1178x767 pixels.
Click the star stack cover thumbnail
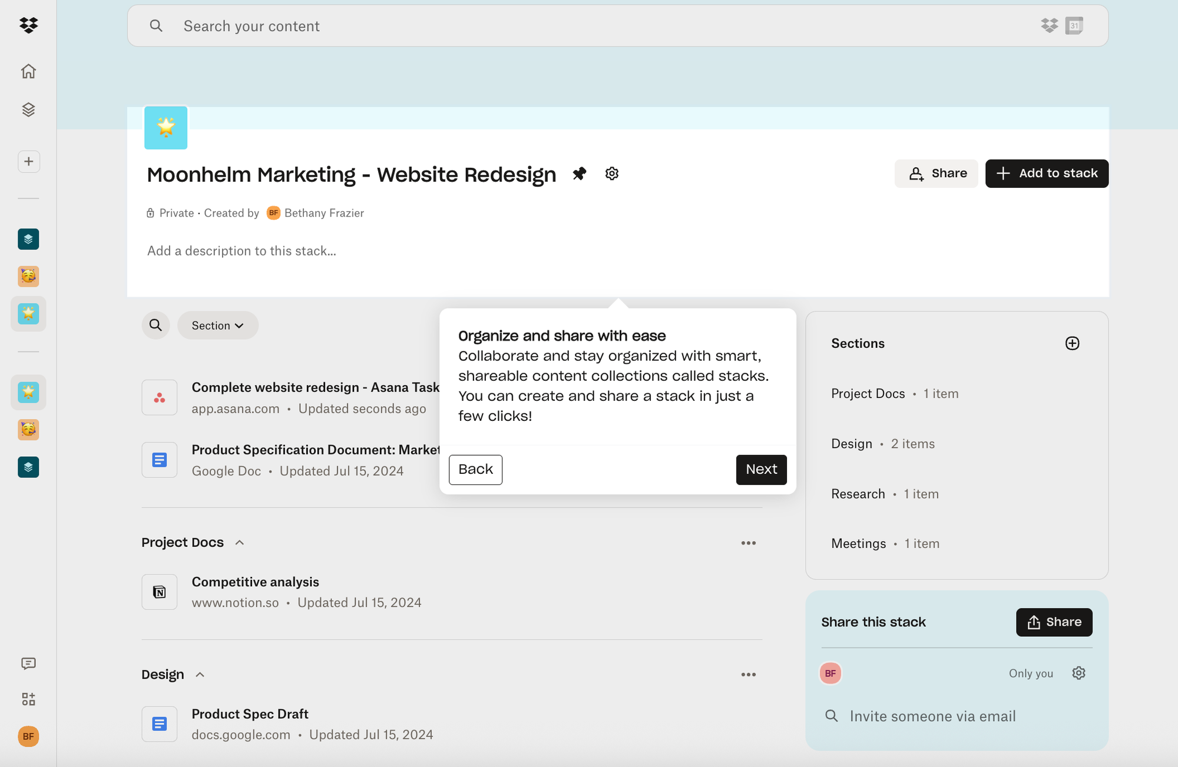click(x=166, y=128)
